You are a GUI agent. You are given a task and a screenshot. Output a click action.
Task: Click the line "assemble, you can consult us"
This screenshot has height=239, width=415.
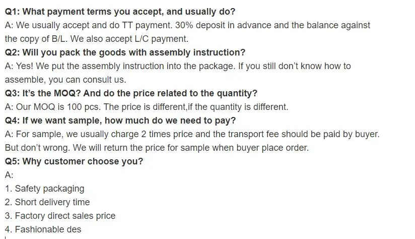point(65,79)
